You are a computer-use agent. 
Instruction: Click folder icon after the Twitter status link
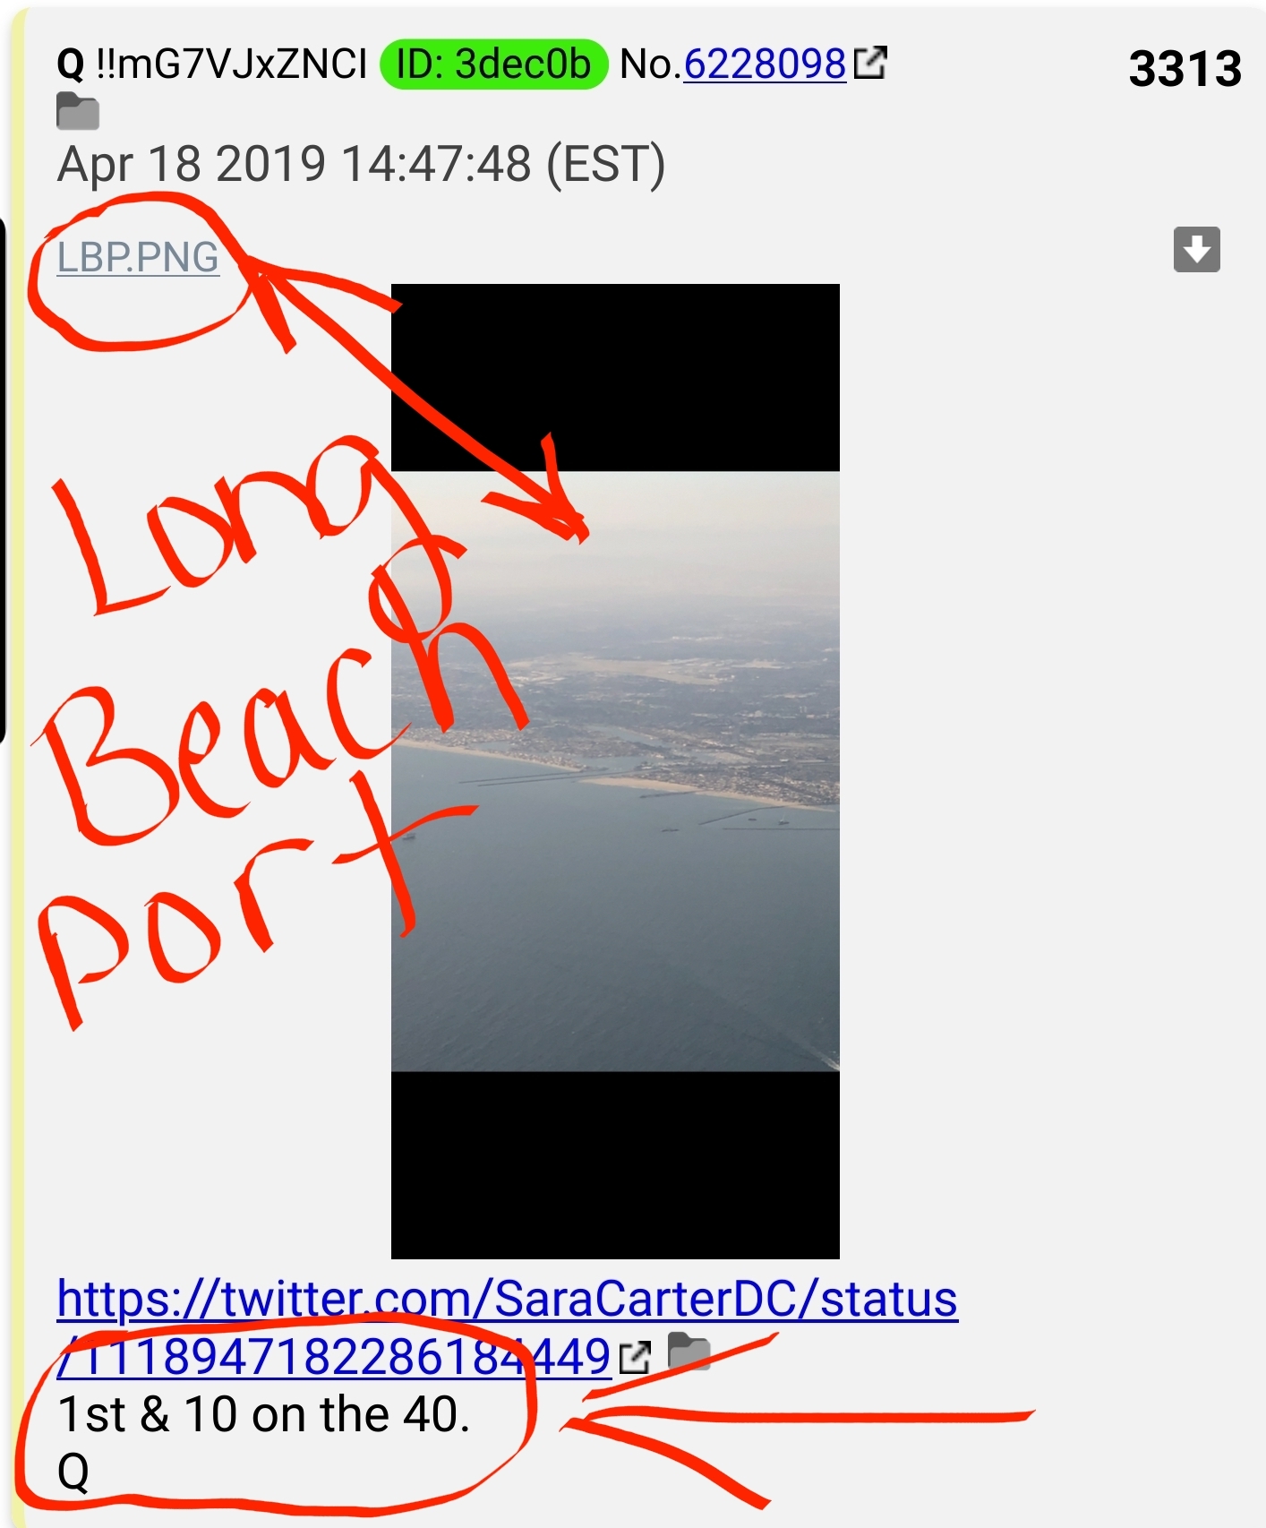[689, 1352]
